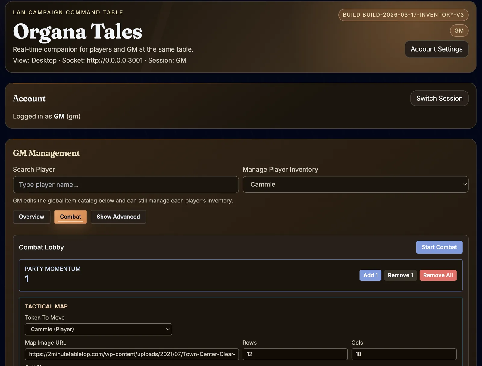Screen dimensions: 482x366
Task: Click the 'Token To Move' label
Action: tap(45, 318)
